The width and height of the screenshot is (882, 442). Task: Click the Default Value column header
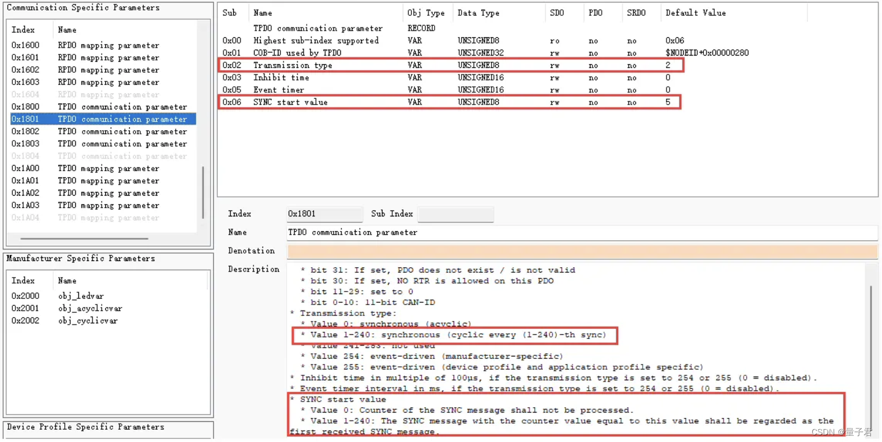[734, 13]
